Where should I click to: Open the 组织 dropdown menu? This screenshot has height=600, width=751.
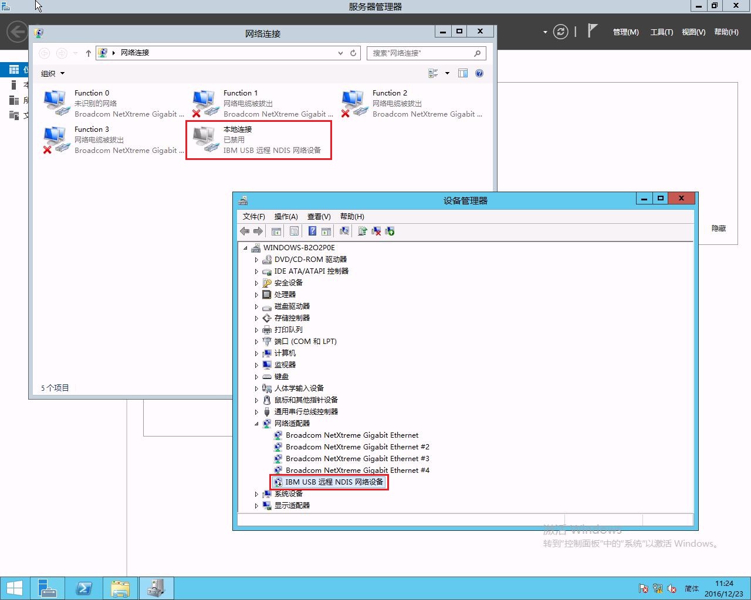52,73
